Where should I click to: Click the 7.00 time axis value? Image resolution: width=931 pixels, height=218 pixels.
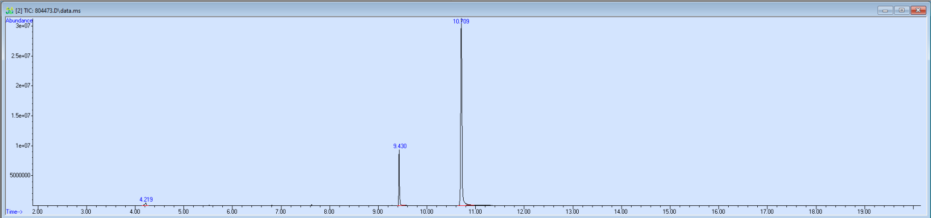click(280, 212)
